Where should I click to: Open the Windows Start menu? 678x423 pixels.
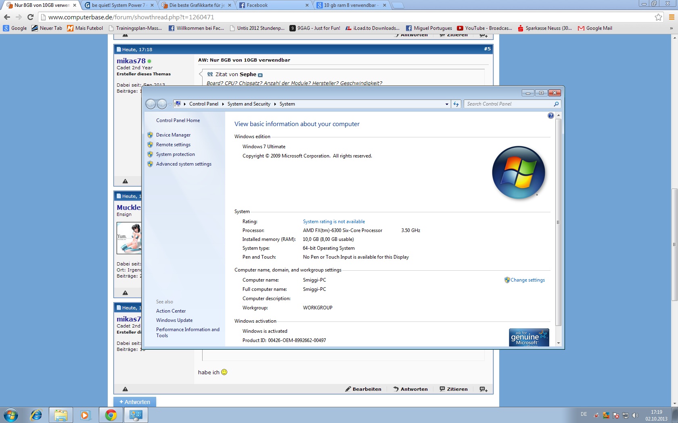click(11, 415)
